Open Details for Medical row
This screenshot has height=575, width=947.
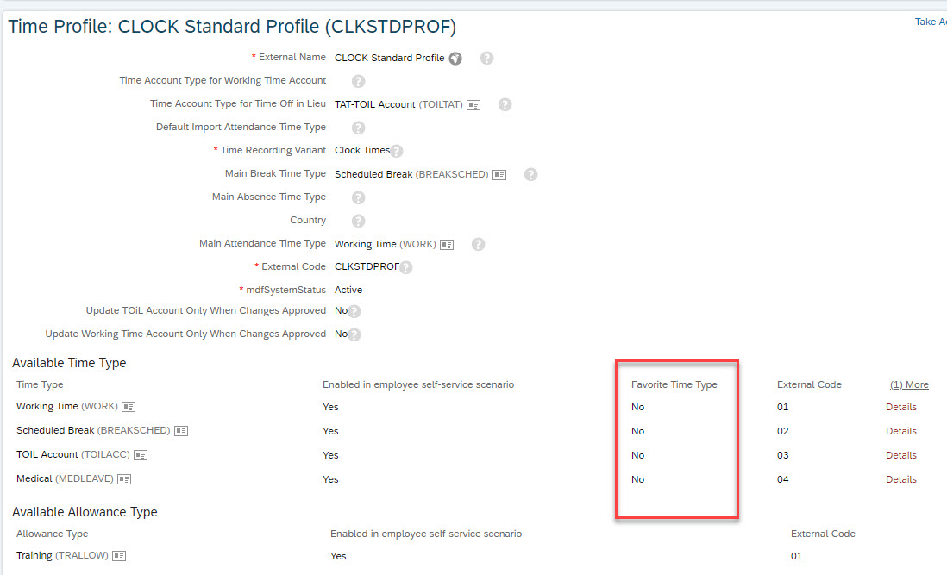pyautogui.click(x=901, y=479)
